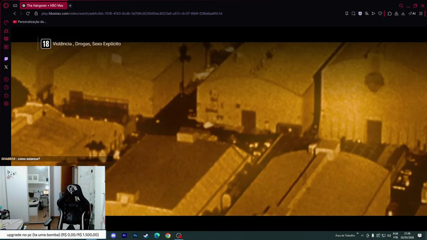Click the send arrow (My Flow) icon
The height and width of the screenshot is (240, 427).
click(x=373, y=13)
